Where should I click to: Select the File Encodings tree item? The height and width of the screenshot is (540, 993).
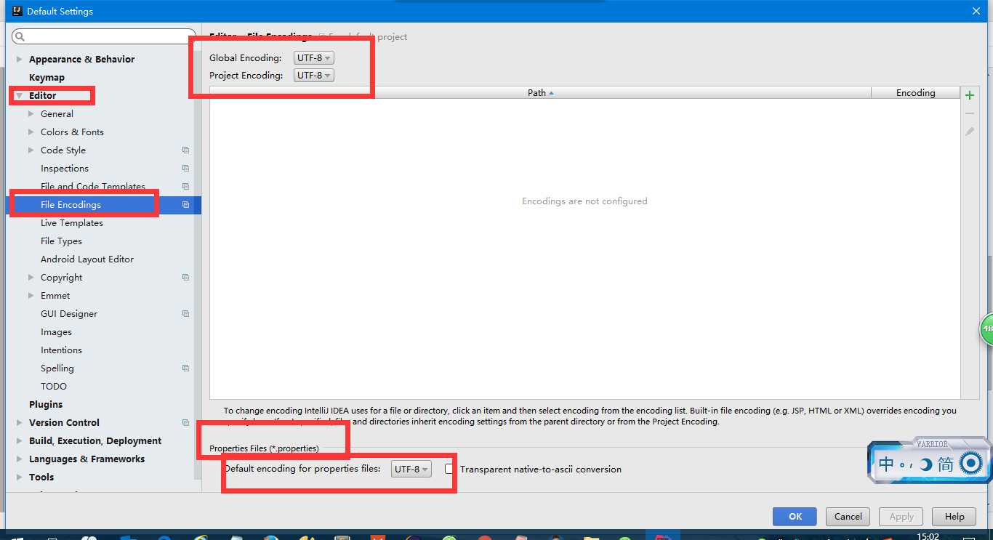(102, 205)
